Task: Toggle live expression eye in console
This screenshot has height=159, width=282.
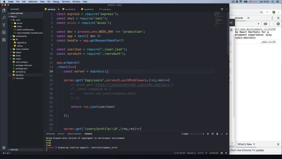Action: coord(265,24)
